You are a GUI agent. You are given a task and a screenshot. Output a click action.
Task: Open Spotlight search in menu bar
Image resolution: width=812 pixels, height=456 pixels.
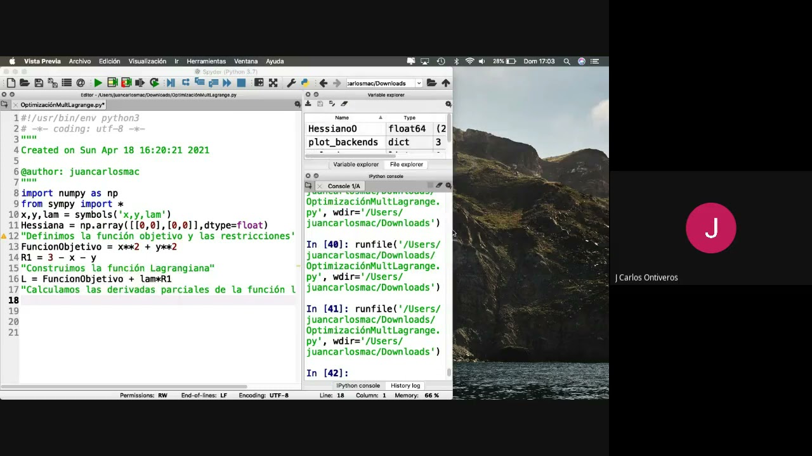(566, 61)
